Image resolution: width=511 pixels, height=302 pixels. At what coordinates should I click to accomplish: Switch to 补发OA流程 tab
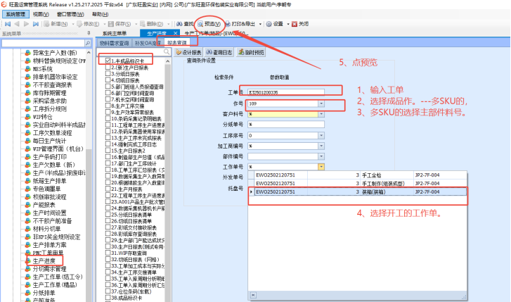click(x=148, y=43)
